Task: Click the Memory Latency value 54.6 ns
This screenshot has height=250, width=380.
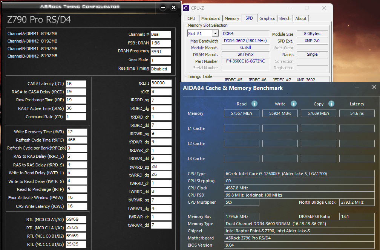Action: (357, 113)
